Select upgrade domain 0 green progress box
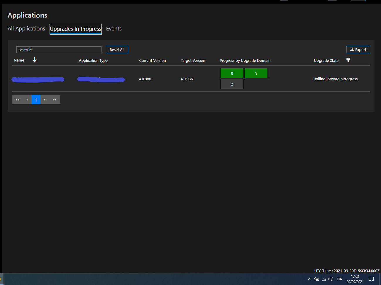 (x=232, y=73)
